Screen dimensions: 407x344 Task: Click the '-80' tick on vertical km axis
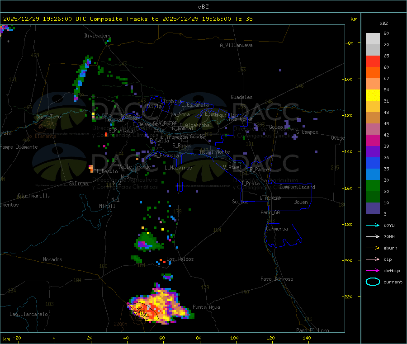pos(349,43)
